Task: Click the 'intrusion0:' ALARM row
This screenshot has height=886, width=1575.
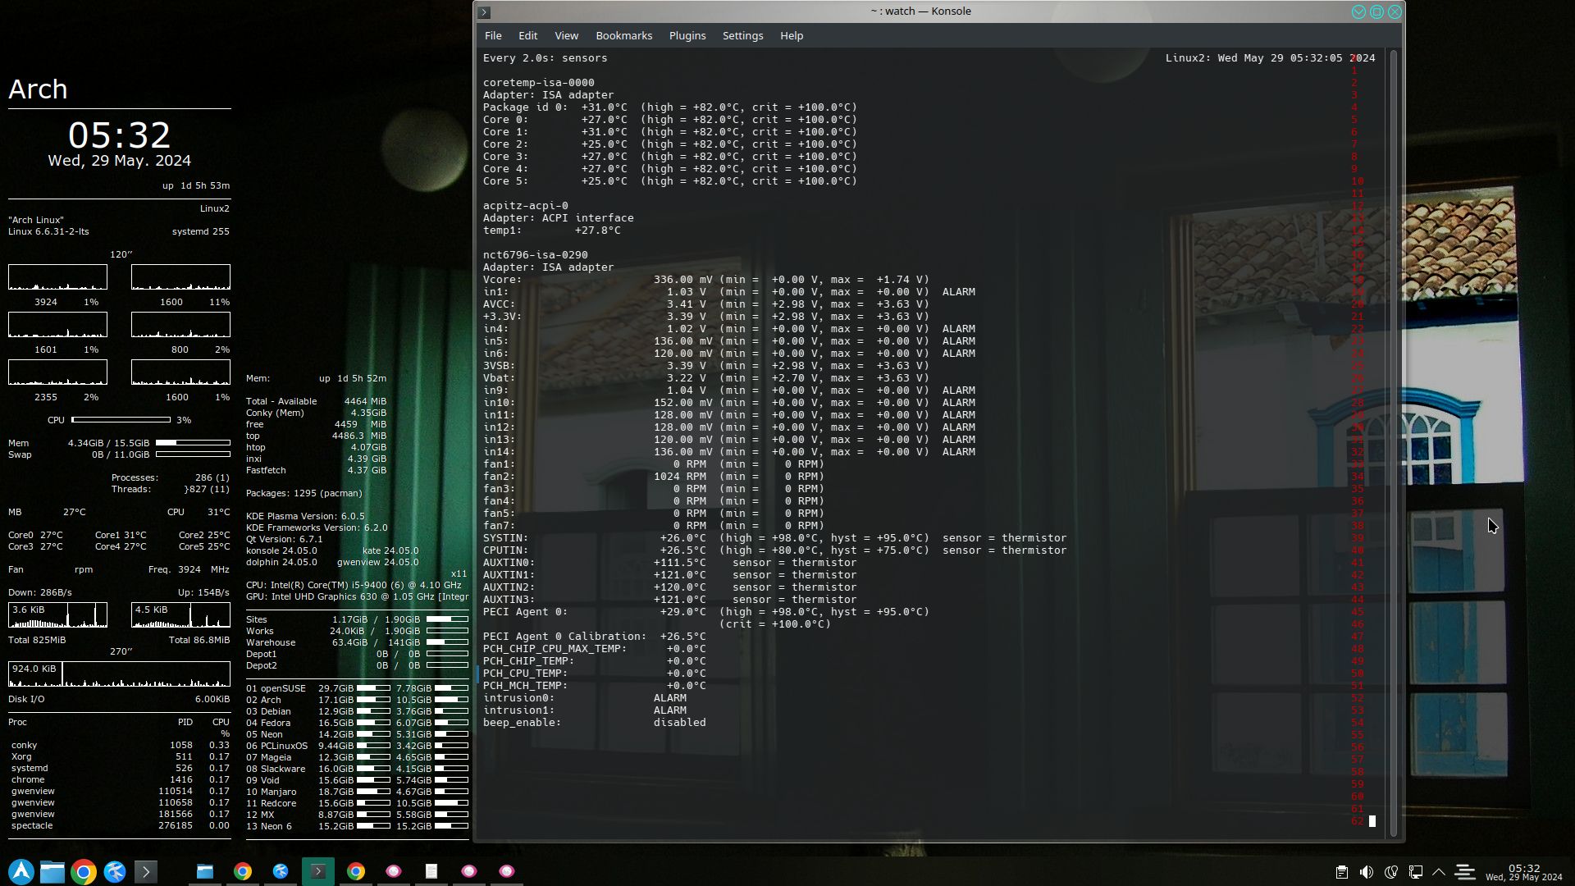Action: 584,698
